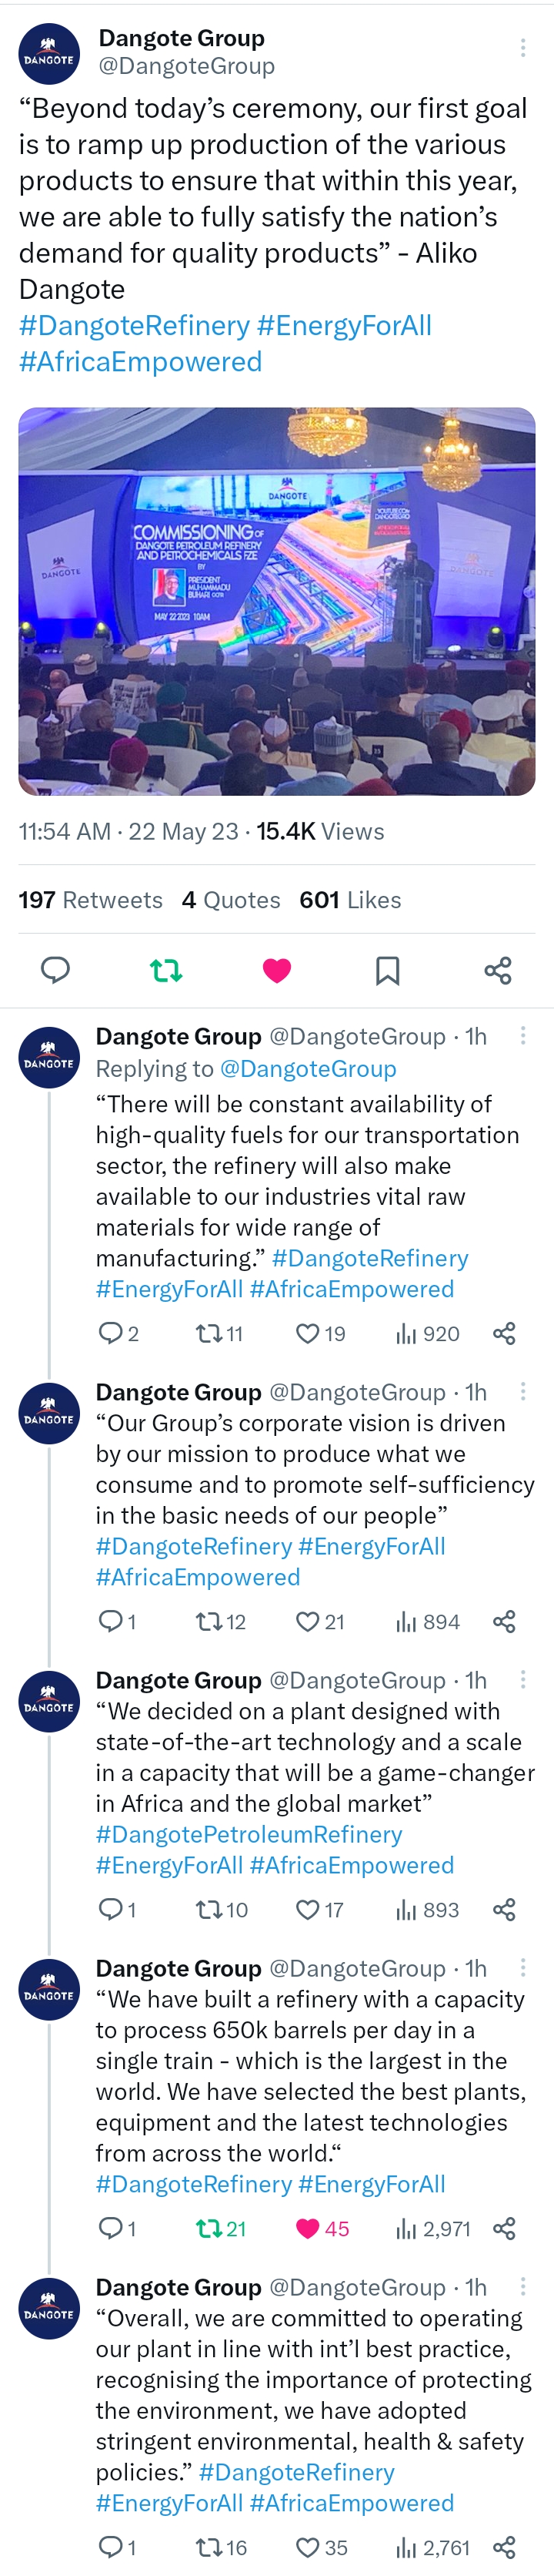
Task: Click the #DangoteRefinery hashtag in main tweet
Action: (x=134, y=326)
